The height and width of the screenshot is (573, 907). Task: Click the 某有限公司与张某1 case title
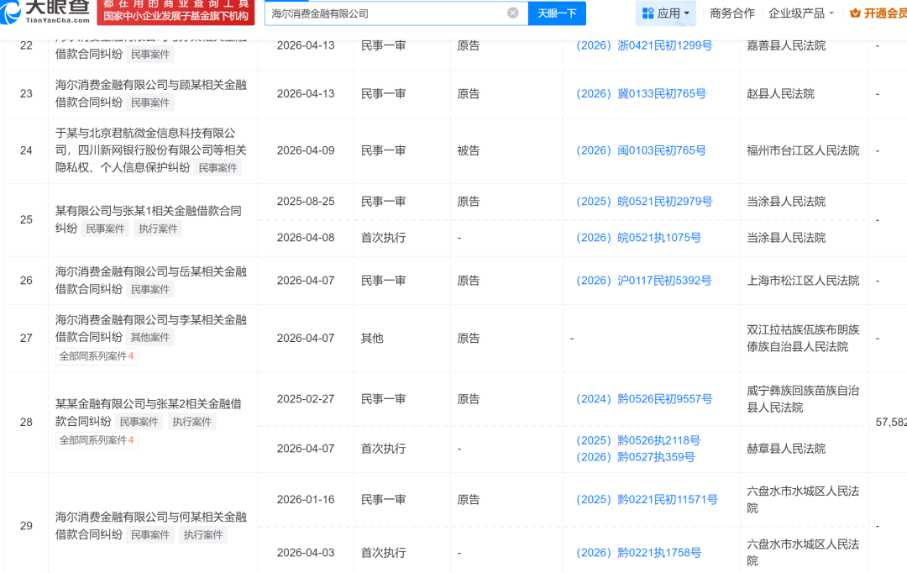point(148,219)
